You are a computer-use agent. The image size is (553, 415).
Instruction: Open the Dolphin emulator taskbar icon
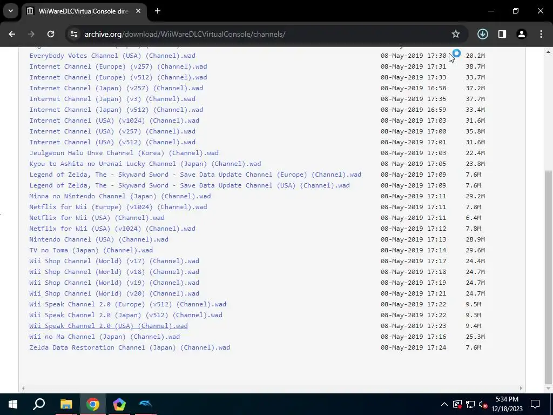146,404
